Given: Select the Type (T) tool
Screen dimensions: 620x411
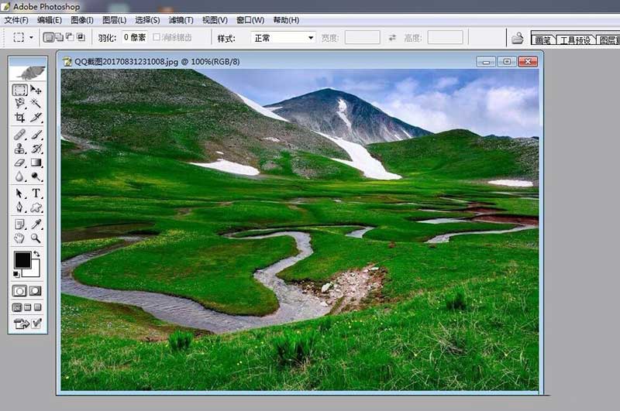Looking at the screenshot, I should [x=36, y=194].
